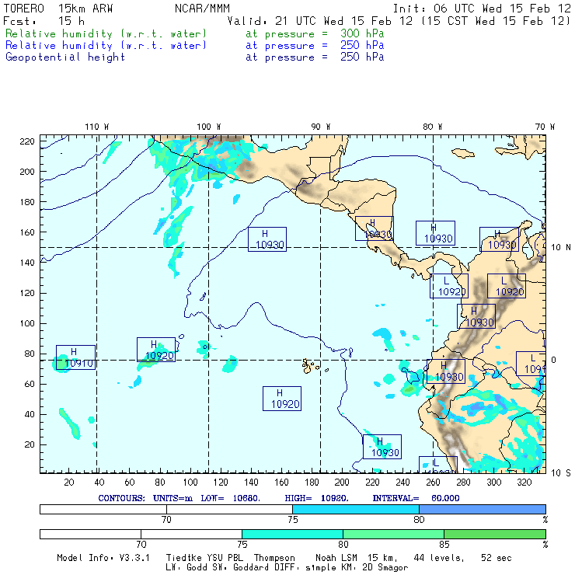Select the light green 80–85% swatch on the lower colorbar
The width and height of the screenshot is (575, 575).
(x=393, y=534)
